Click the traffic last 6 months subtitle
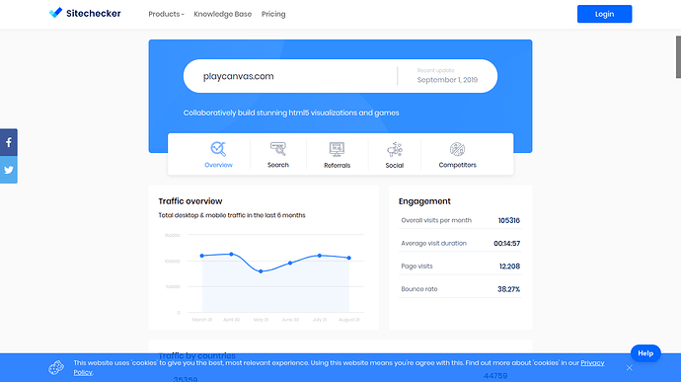This screenshot has width=681, height=382. coord(232,215)
